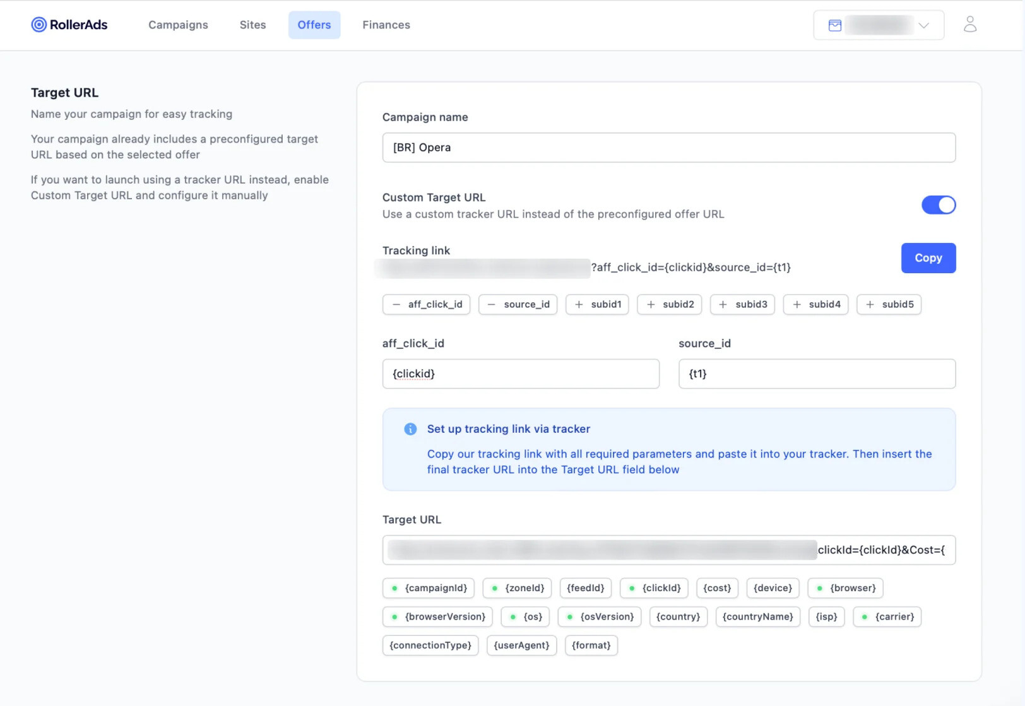Open the Finances tab
1025x706 pixels.
click(x=386, y=25)
